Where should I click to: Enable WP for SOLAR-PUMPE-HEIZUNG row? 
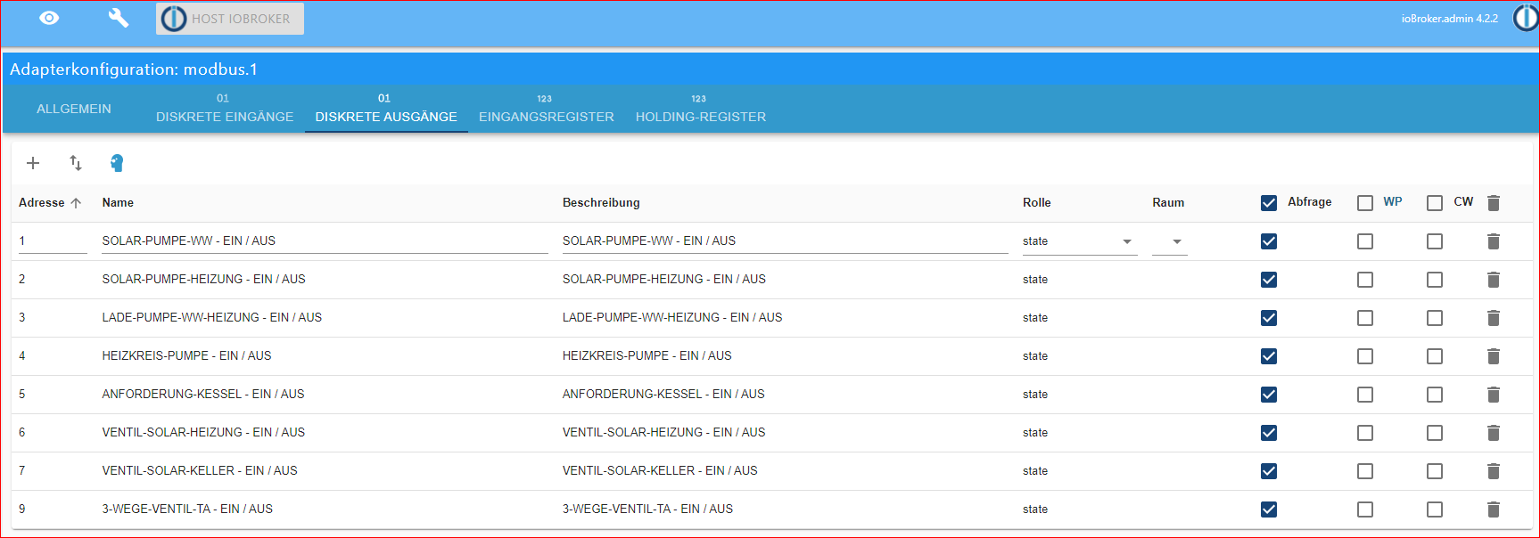[1365, 280]
